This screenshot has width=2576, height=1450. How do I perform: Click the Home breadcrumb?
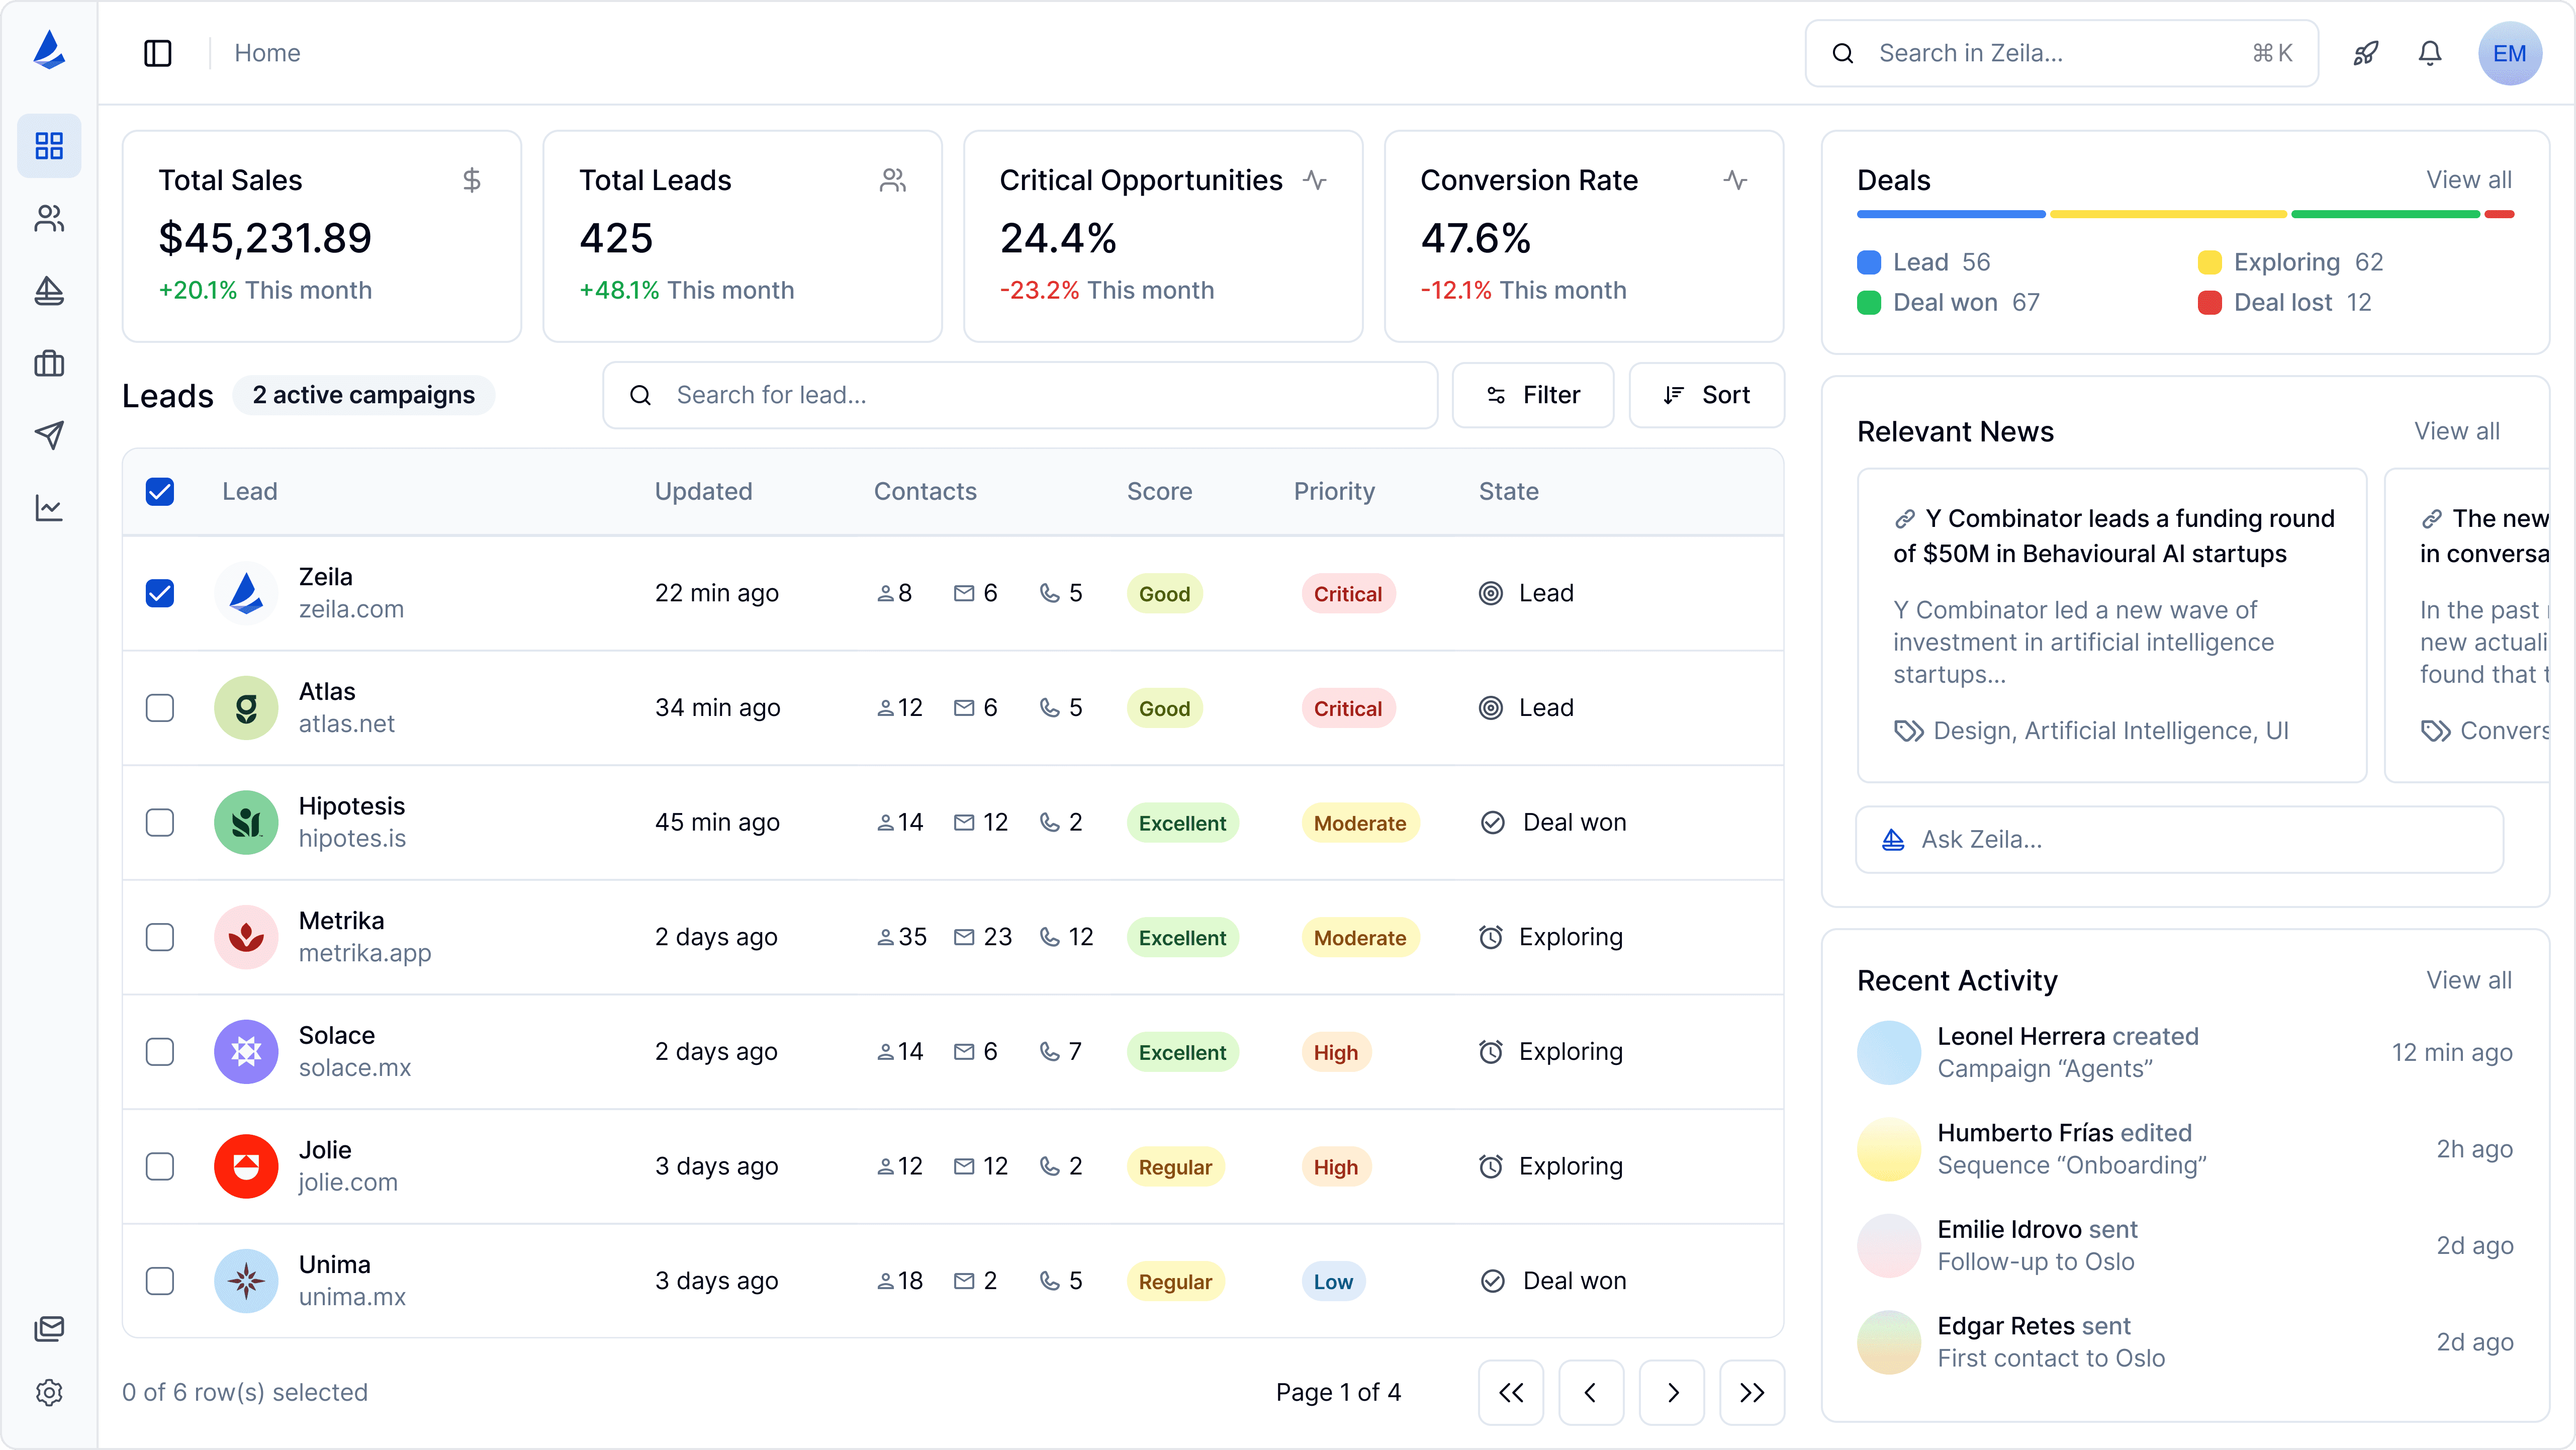(x=267, y=53)
